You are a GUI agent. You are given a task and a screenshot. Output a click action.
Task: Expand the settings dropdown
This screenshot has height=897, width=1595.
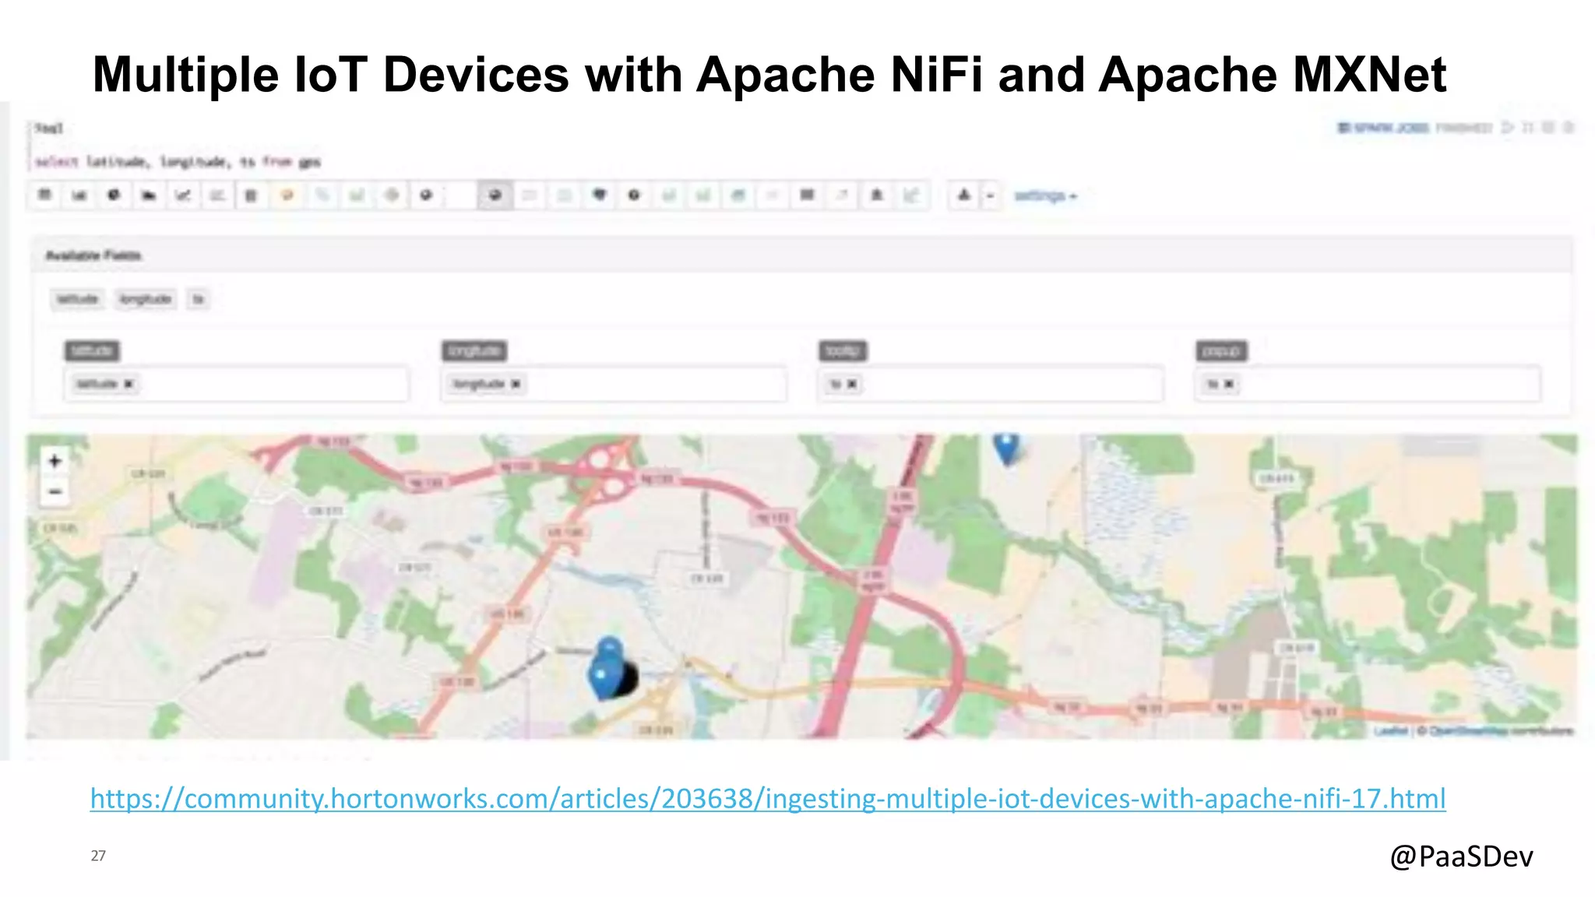1045,195
